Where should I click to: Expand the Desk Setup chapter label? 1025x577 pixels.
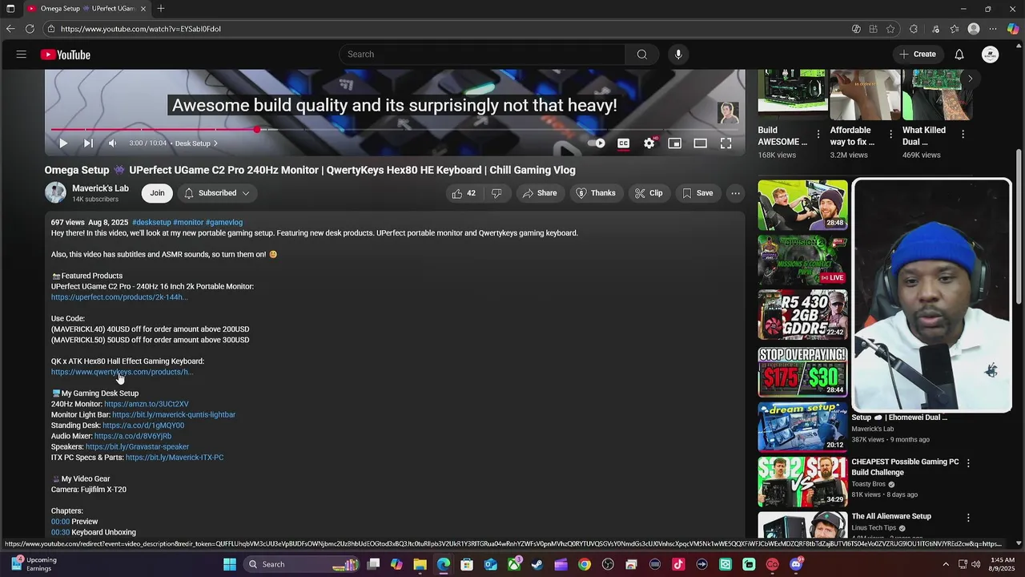click(196, 143)
